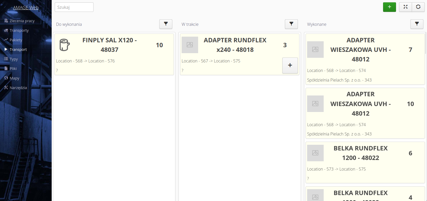Screen dimensions: 427x201
Task: Go to Pakiety in the sidebar
Action: pyautogui.click(x=16, y=40)
